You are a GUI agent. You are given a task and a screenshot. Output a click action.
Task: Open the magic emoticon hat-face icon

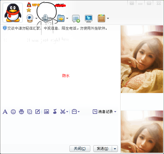click(x=21, y=112)
